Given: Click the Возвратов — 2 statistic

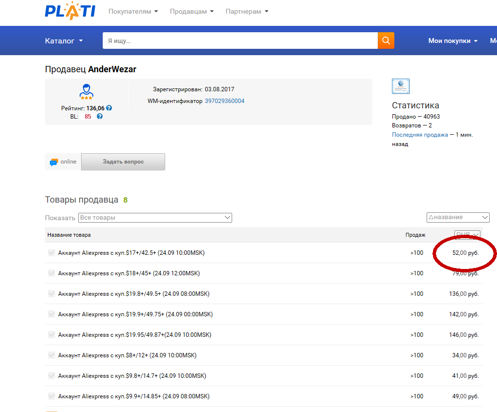Looking at the screenshot, I should click(412, 125).
